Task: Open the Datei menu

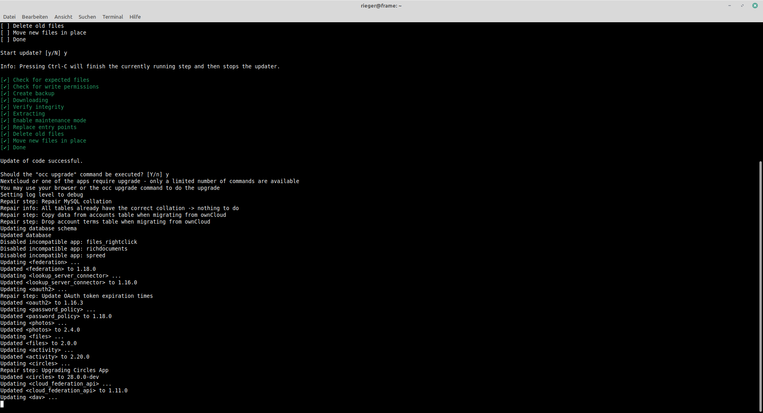Action: (x=9, y=17)
